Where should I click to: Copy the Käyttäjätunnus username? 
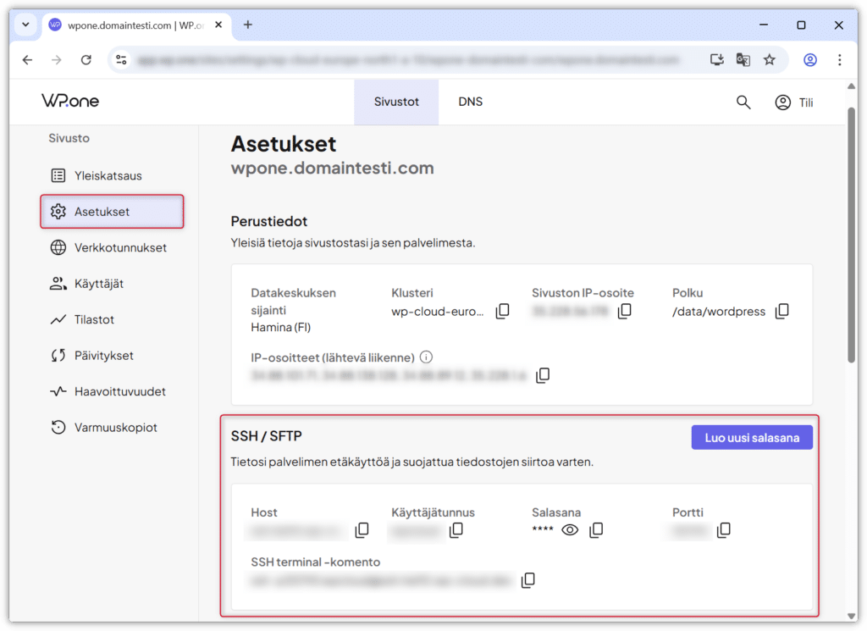coord(456,530)
